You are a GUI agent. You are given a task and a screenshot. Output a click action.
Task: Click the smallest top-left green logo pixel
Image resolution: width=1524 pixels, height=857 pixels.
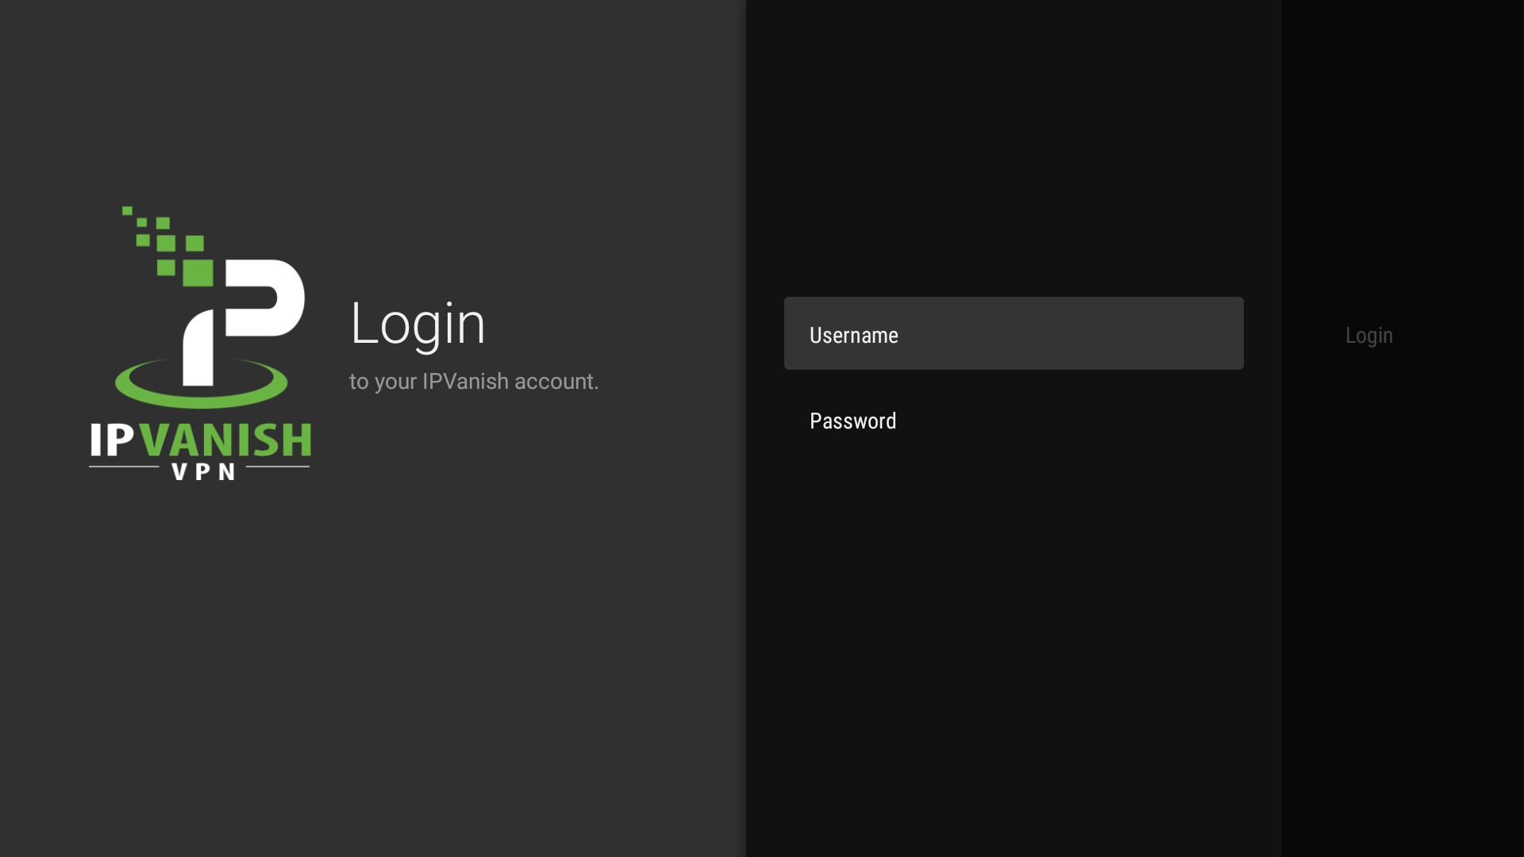[127, 211]
